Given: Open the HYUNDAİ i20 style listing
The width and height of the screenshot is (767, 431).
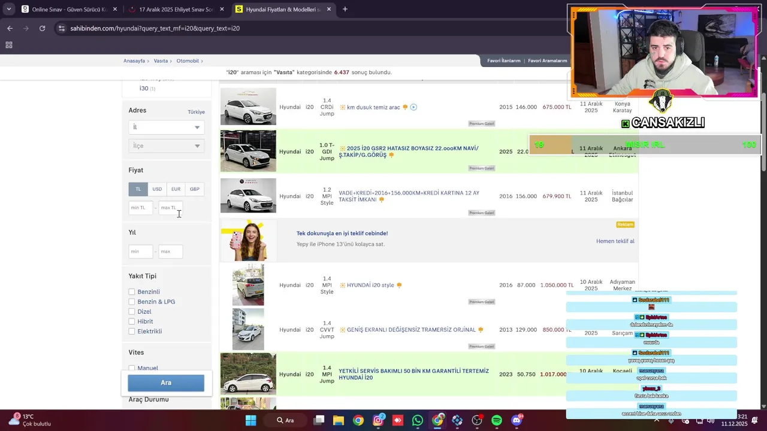Looking at the screenshot, I should [370, 285].
